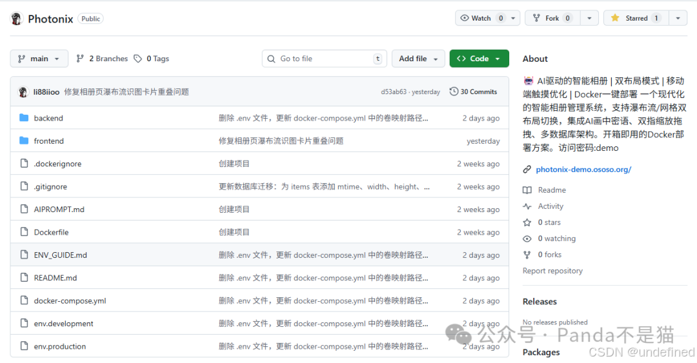Image resolution: width=697 pixels, height=363 pixels.
Task: Open the Dockerfile file name
Action: [x=51, y=232]
